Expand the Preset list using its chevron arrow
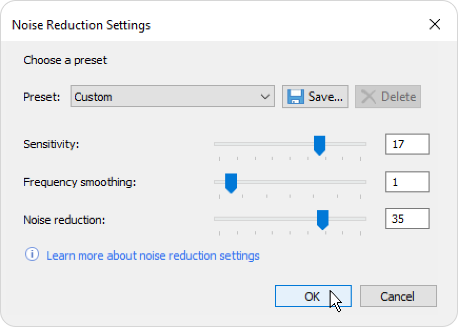 coord(265,97)
